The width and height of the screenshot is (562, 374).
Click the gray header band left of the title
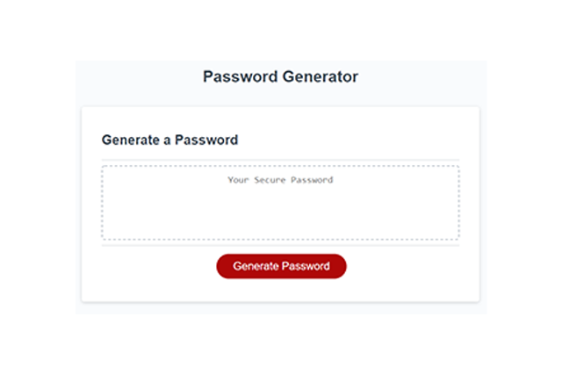[132, 77]
